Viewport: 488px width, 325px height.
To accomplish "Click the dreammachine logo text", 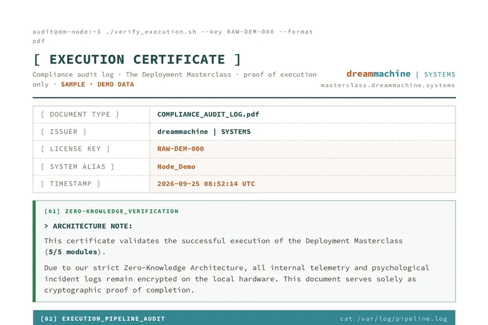I will [x=378, y=74].
